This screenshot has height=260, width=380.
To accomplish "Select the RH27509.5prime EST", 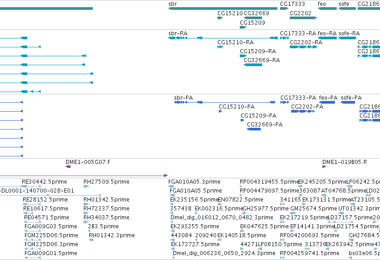I will (86, 186).
